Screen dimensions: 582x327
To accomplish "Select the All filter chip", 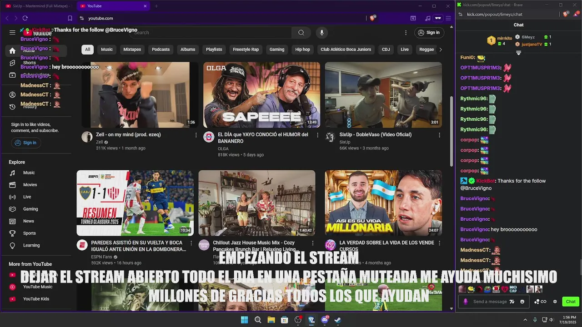I will click(87, 50).
